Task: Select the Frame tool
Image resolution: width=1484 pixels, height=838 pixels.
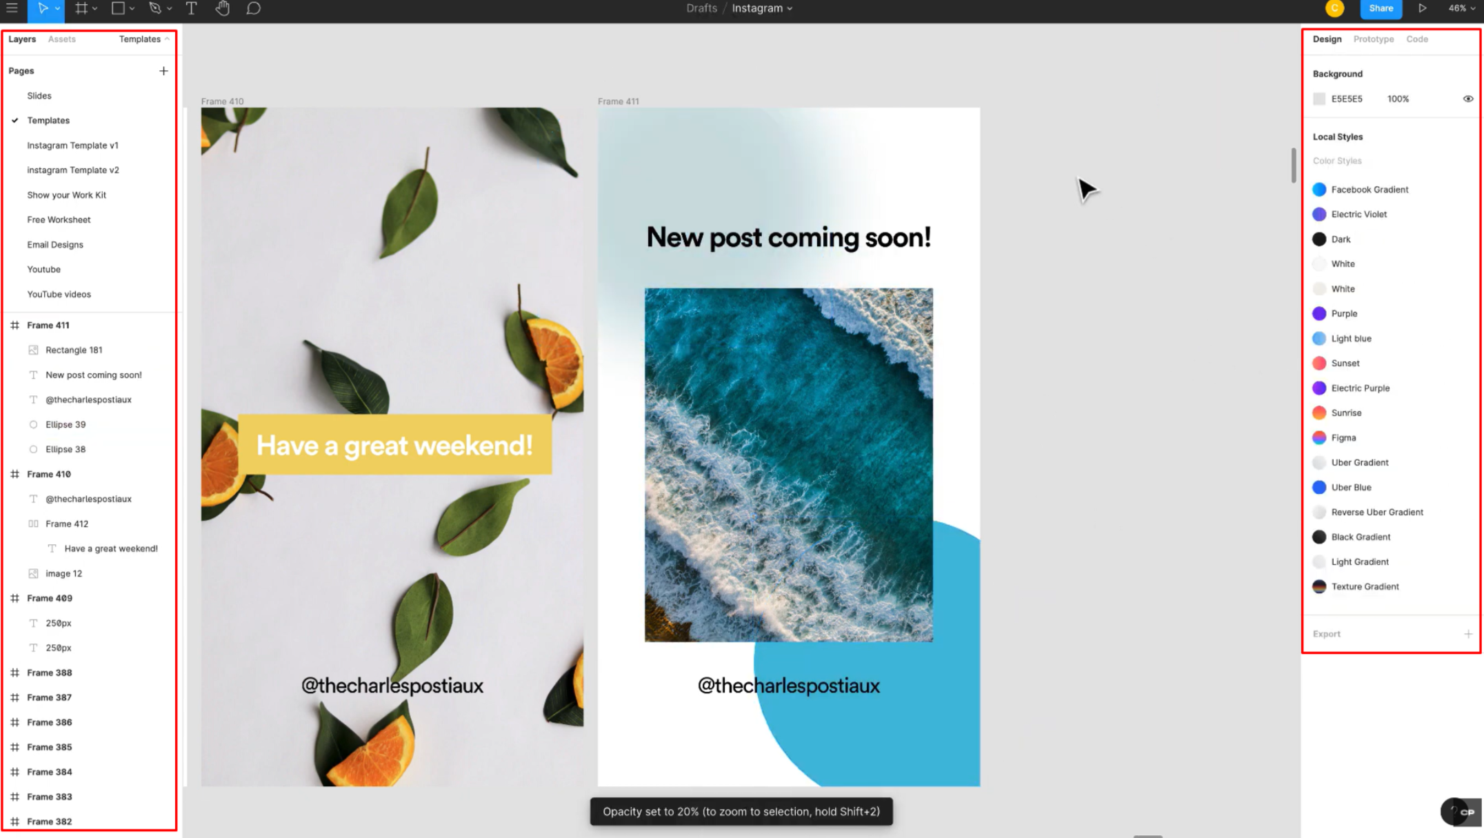Action: 81,8
